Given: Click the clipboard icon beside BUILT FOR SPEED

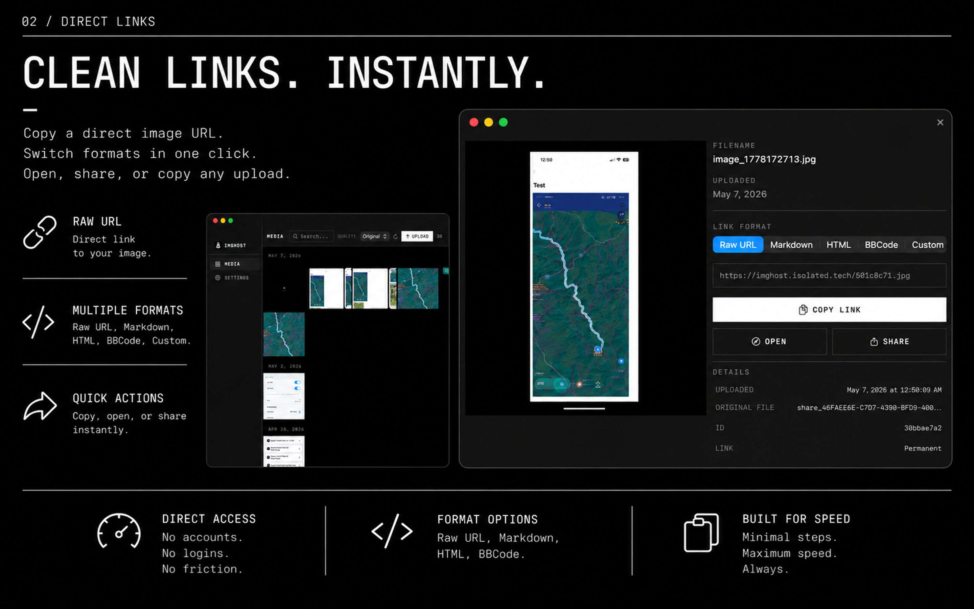Looking at the screenshot, I should pyautogui.click(x=701, y=533).
